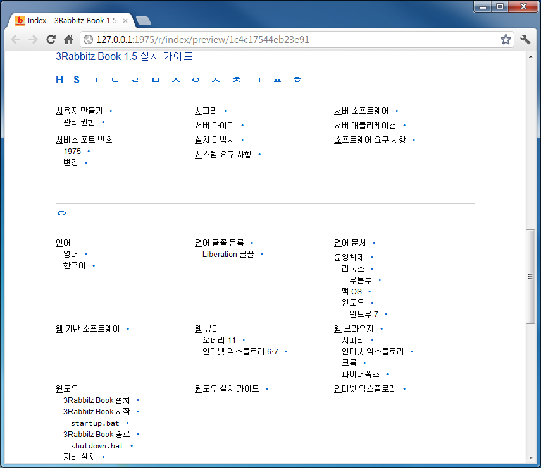The height and width of the screenshot is (468, 541).
Task: Click the bullet link after 영어 글꼴 등록
Action: click(252, 243)
